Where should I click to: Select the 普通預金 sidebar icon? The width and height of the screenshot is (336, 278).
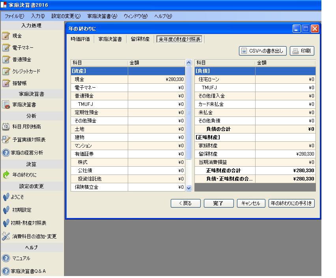(x=6, y=60)
